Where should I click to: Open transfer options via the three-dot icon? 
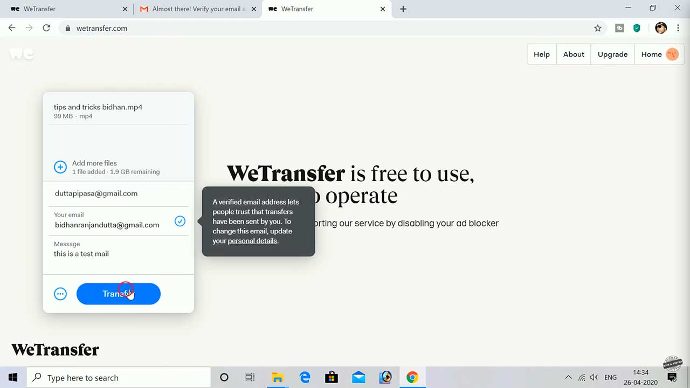click(x=60, y=294)
